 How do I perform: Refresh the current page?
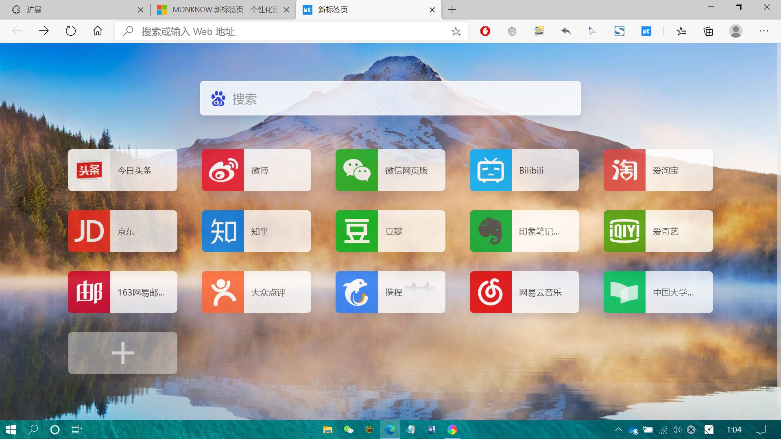pos(71,31)
